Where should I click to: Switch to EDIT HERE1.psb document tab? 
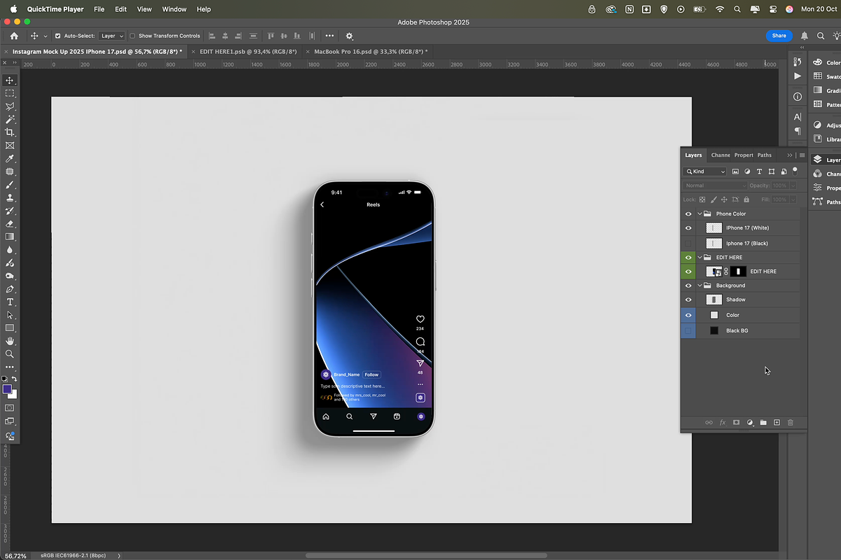[248, 52]
